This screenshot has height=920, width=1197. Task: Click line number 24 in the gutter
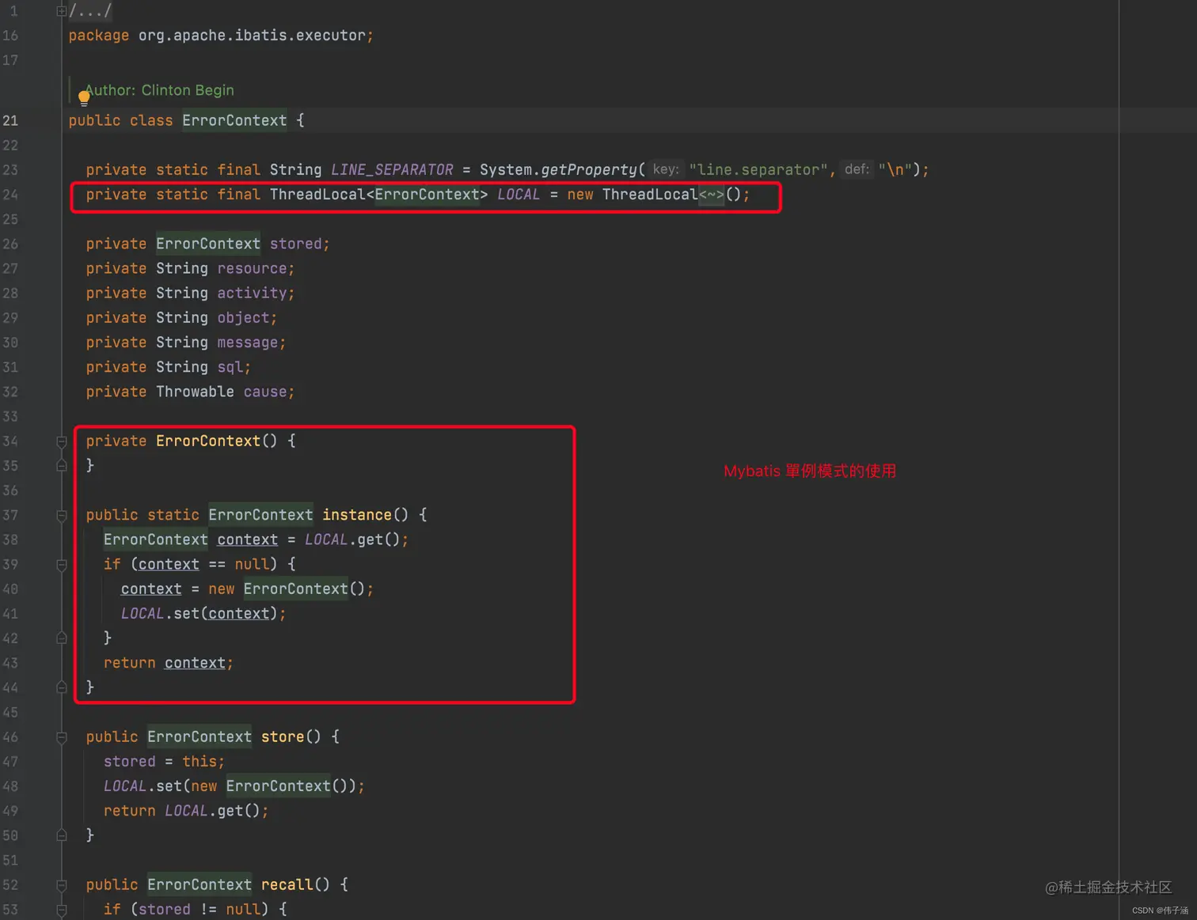pyautogui.click(x=10, y=195)
